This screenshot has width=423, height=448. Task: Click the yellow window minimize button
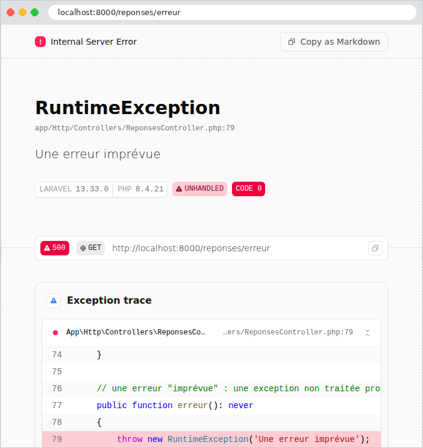point(22,13)
